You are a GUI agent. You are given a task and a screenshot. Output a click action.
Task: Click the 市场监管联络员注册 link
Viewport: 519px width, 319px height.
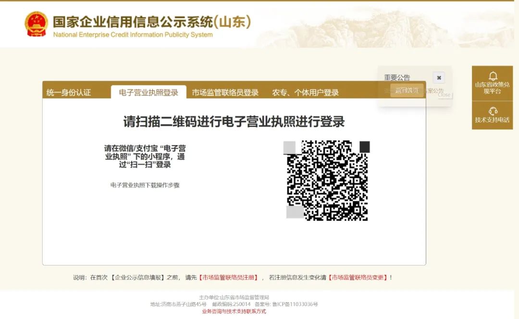click(x=229, y=278)
